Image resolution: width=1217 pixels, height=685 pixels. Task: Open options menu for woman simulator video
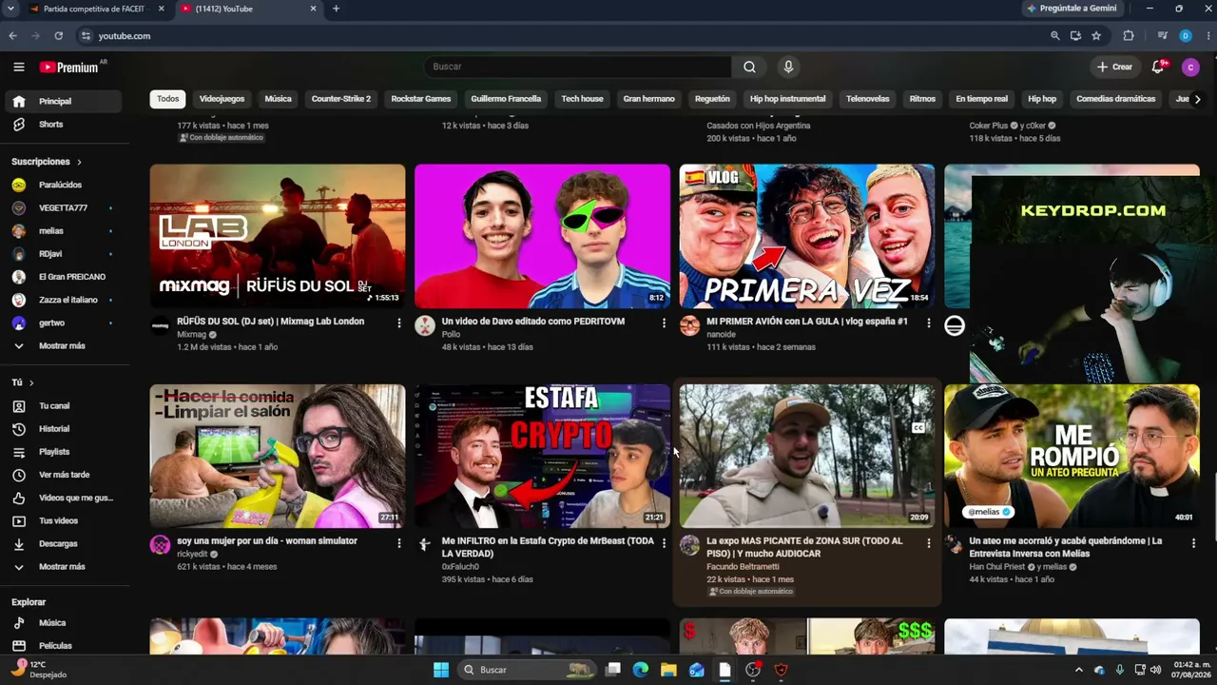(x=399, y=542)
